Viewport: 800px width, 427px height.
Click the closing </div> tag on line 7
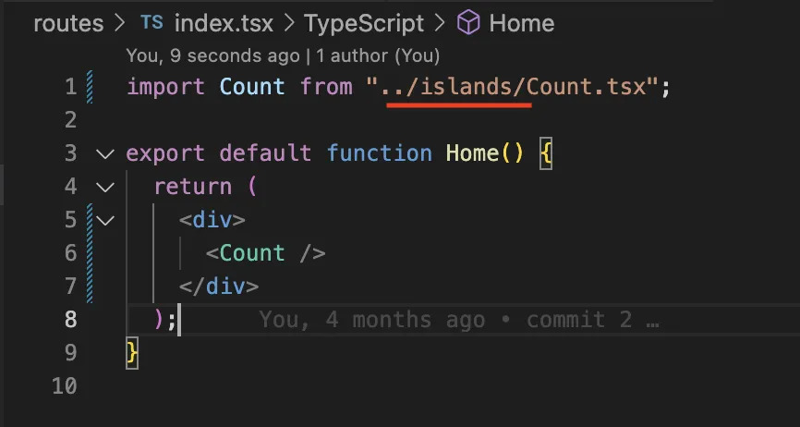tap(219, 287)
